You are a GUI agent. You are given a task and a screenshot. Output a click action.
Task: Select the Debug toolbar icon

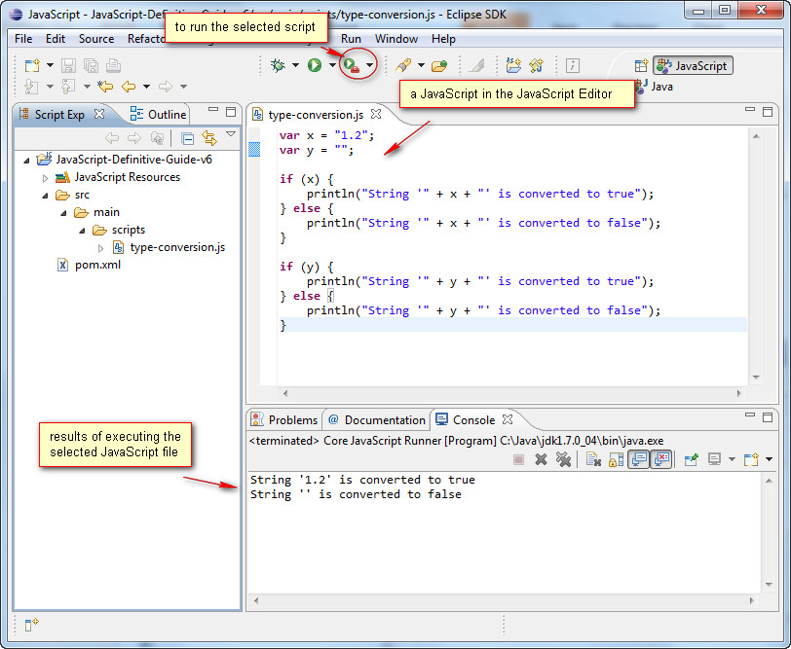coord(278,65)
